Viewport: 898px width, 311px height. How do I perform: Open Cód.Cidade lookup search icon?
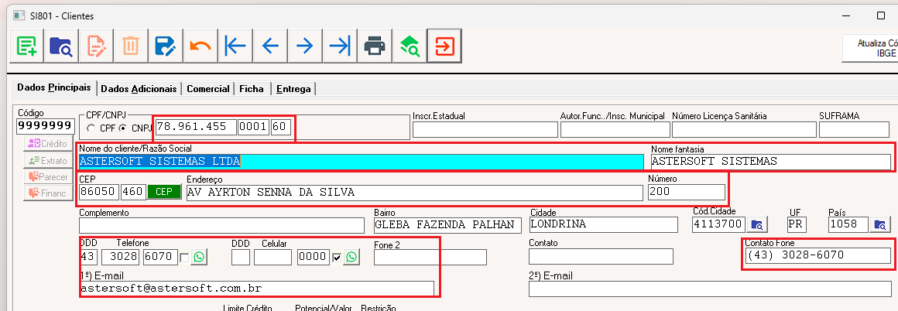point(757,224)
